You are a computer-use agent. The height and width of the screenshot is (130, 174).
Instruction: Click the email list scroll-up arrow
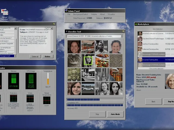(15, 28)
